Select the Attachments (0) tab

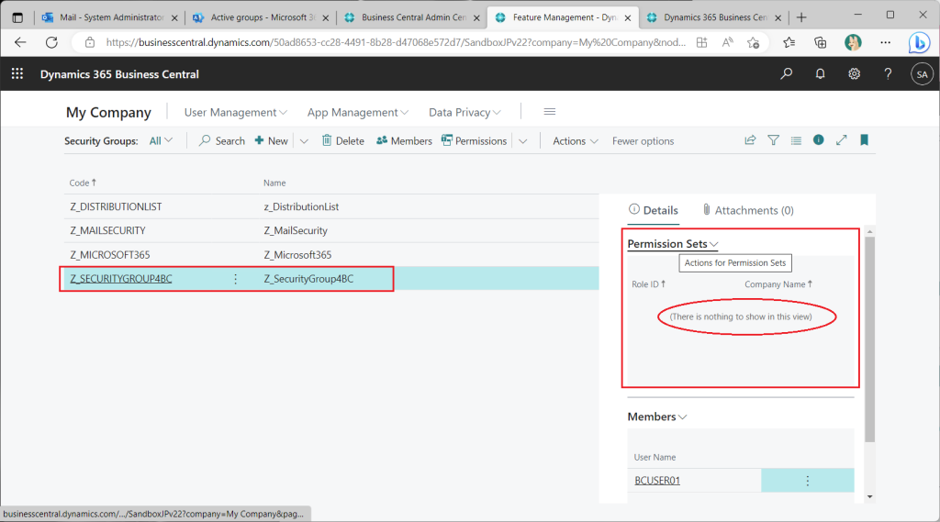[748, 210]
